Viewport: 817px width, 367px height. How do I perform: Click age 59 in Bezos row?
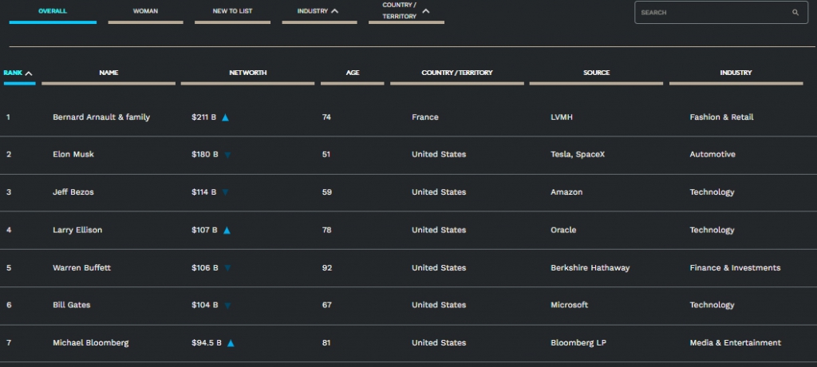(x=326, y=191)
